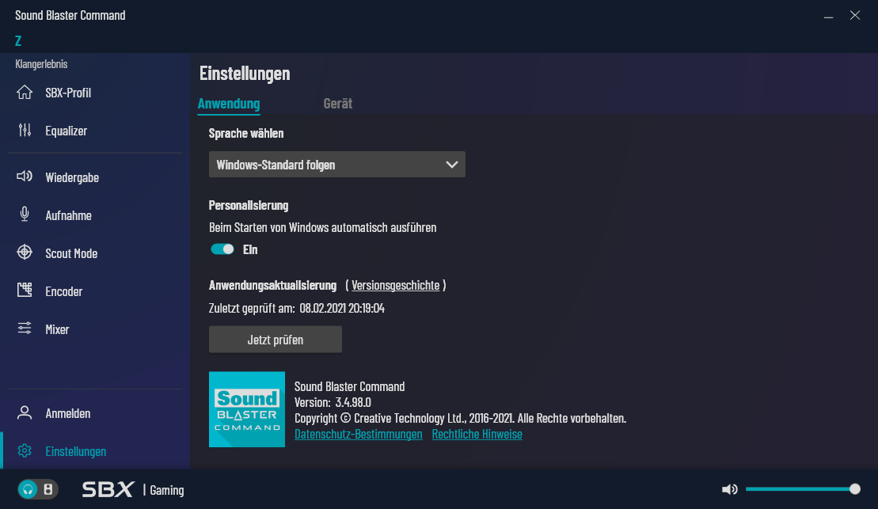
Task: Open the Sprache wählen dropdown
Action: (337, 165)
